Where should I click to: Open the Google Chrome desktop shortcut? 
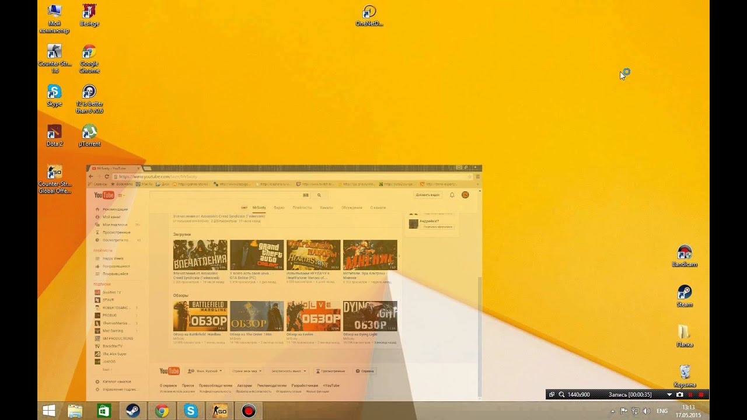coord(89,58)
